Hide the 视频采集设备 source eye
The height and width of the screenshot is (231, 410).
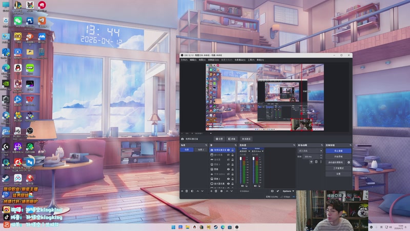[x=228, y=150]
